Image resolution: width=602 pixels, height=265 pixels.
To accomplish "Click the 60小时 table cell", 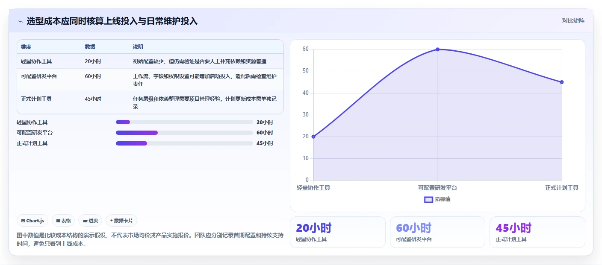I will pyautogui.click(x=93, y=76).
